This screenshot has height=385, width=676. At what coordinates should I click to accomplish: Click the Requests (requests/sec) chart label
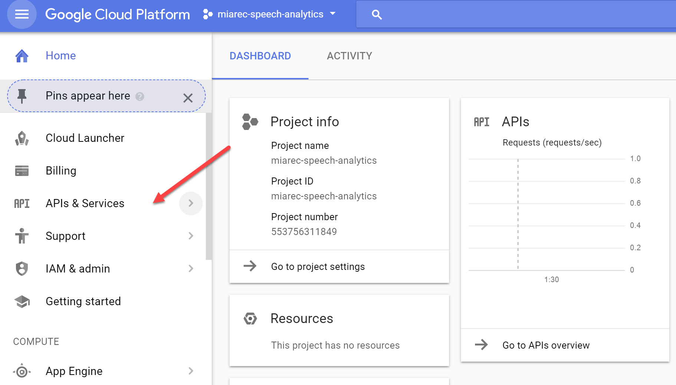coord(552,143)
